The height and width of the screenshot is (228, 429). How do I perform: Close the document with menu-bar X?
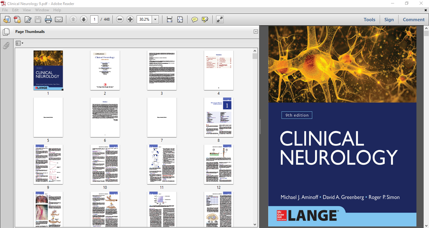426,10
